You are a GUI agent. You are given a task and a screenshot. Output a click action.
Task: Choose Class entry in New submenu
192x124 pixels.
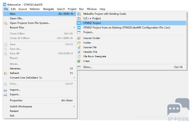click(131, 61)
